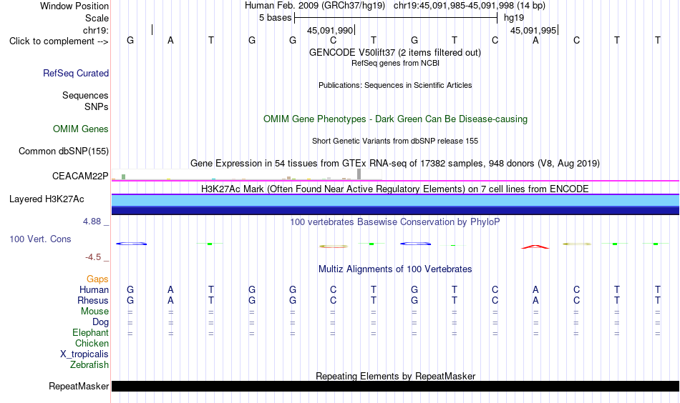Screen dimensions: 680x403
Task: Click 'Short Genetic Variants from dbSNP' title
Action: click(x=395, y=141)
